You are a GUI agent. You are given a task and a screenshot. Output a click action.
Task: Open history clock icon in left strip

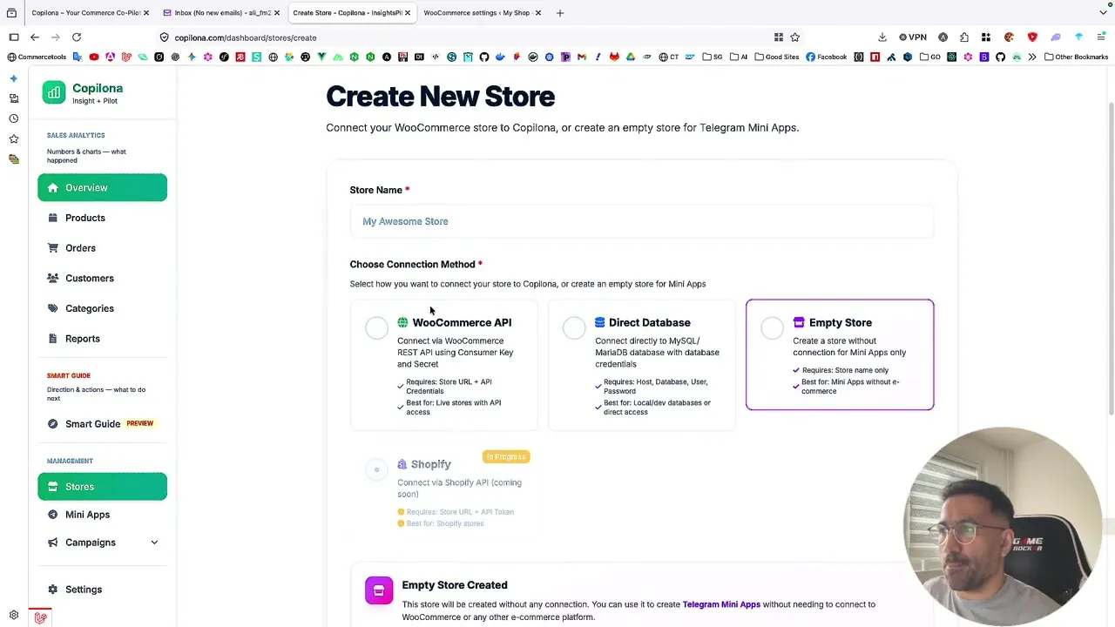pos(13,118)
